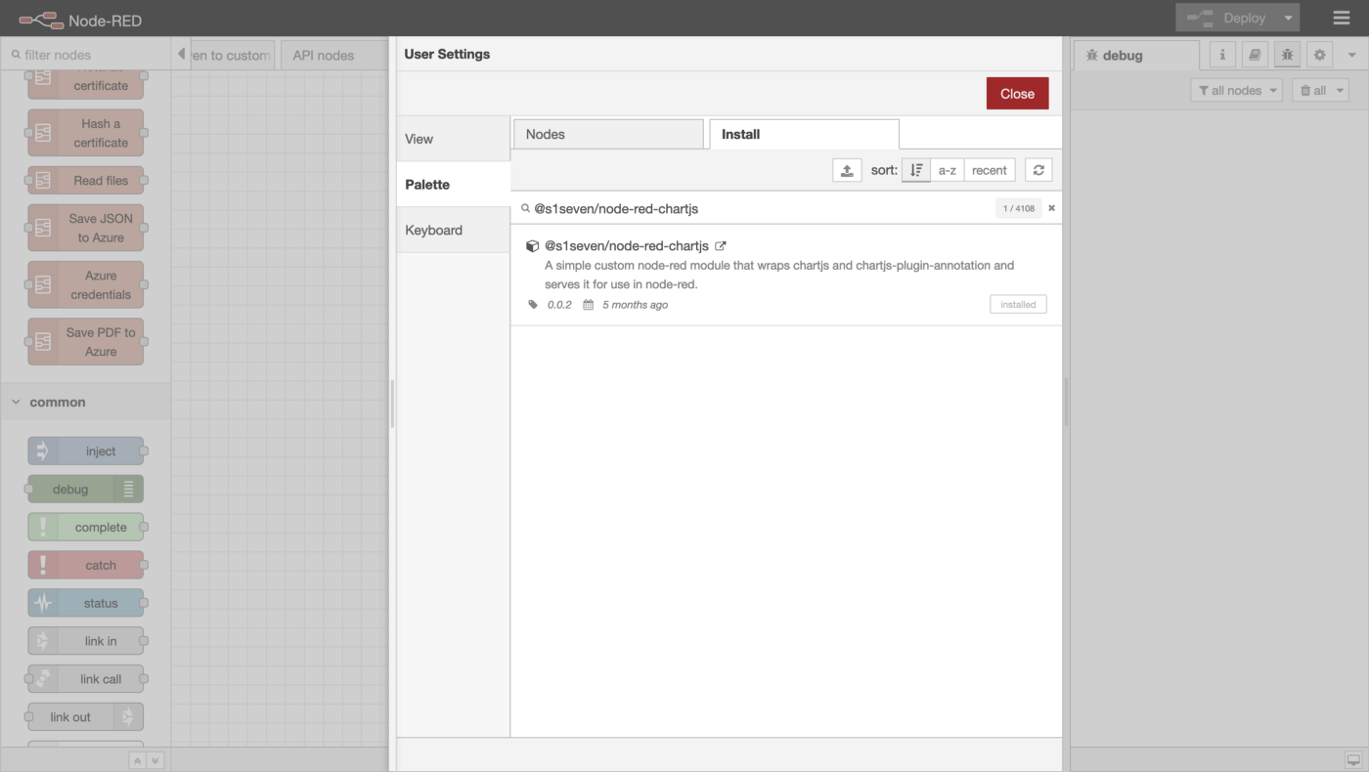Screen dimensions: 1369x772
Task: Select the relevance sort toggle
Action: point(916,170)
